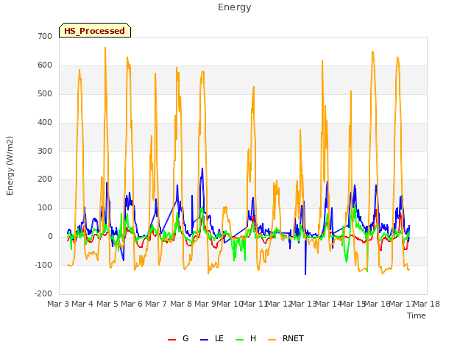Click the Mar 11 x-axis date label
The width and height of the screenshot is (471, 353).
(255, 304)
